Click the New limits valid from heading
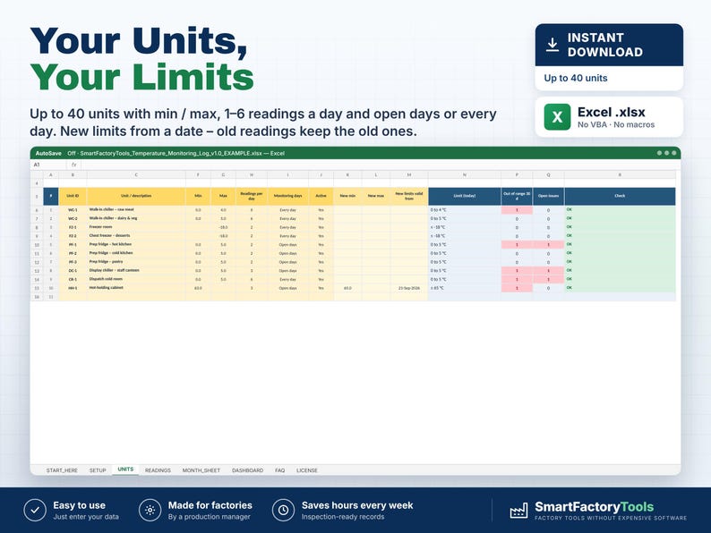The image size is (711, 533). click(409, 196)
